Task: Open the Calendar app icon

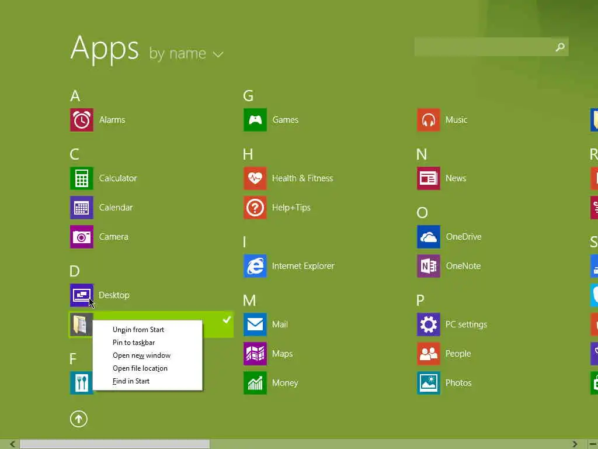Action: (82, 208)
